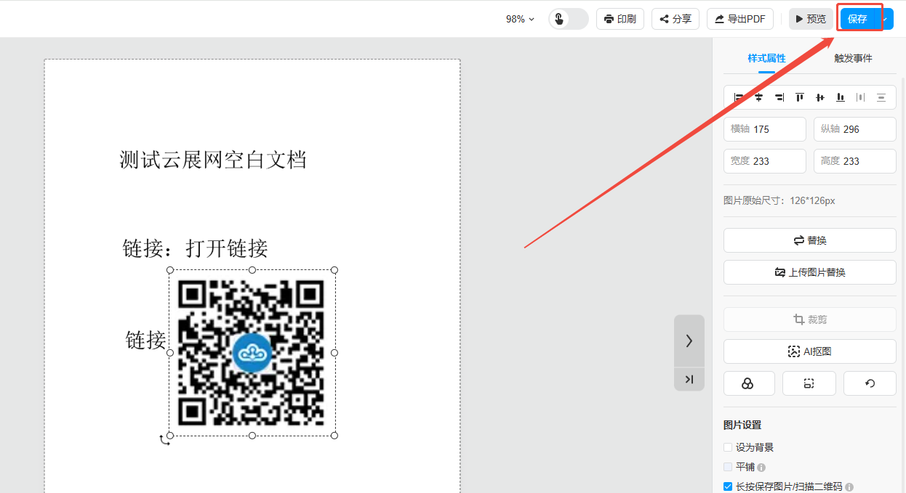906x493 pixels.
Task: Collapse the right panel with chevron arrow
Action: coord(689,341)
